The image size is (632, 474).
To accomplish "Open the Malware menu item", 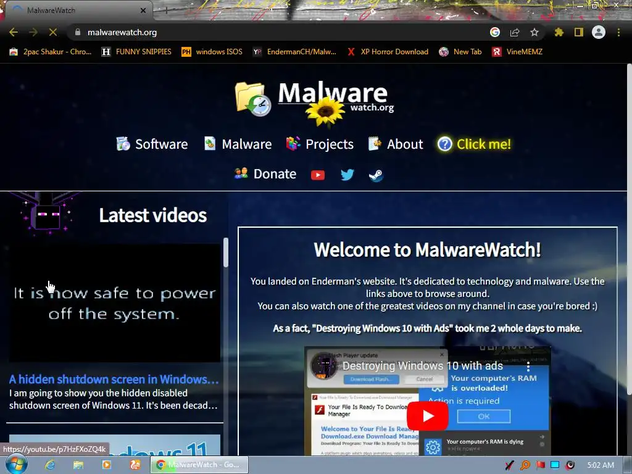I will [x=238, y=144].
